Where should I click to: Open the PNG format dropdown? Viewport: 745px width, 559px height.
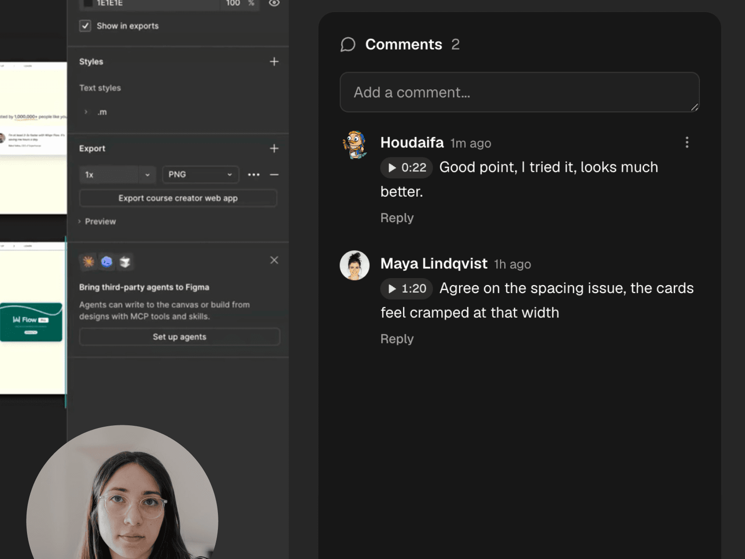(x=200, y=175)
